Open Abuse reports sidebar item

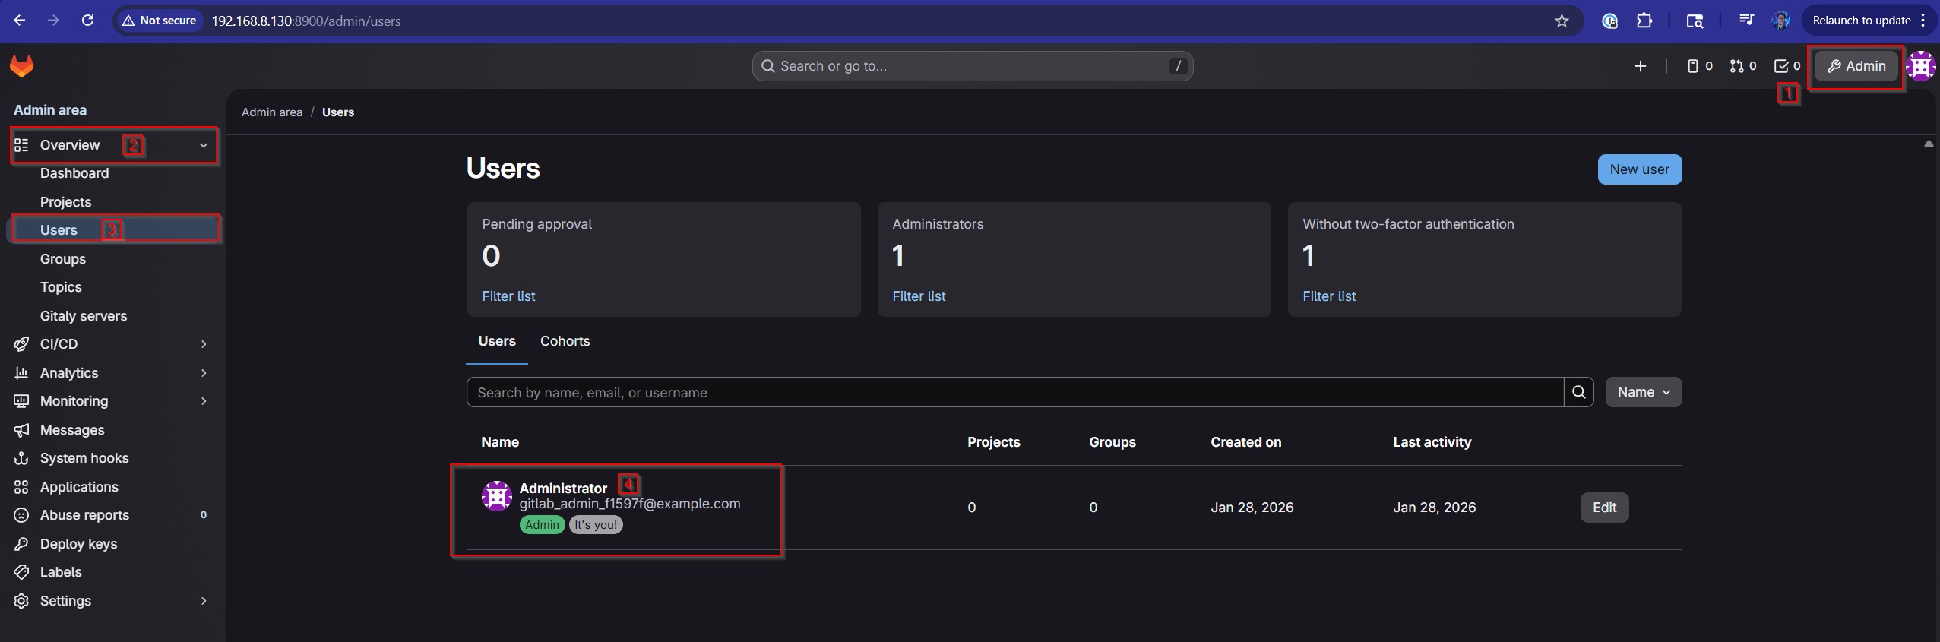[x=111, y=515]
